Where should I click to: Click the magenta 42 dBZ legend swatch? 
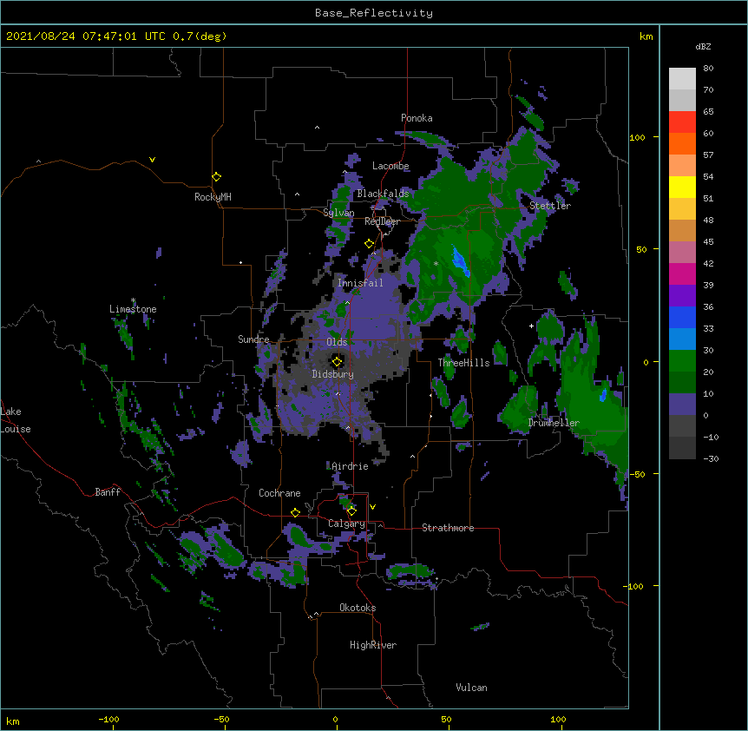point(682,273)
